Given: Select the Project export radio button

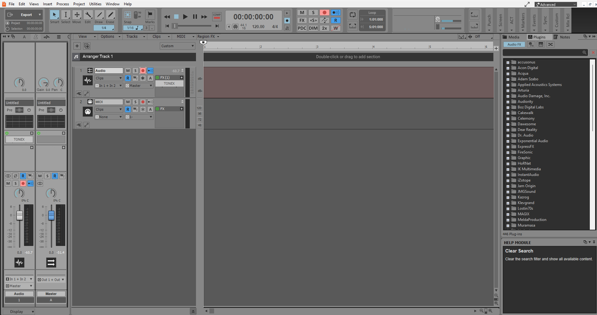Looking at the screenshot, I should pos(7,23).
